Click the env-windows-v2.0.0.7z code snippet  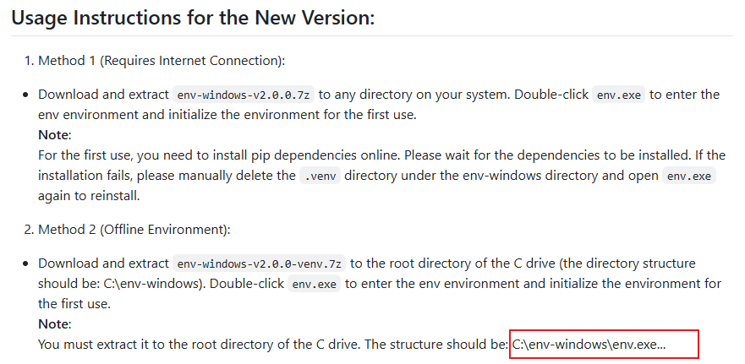point(244,95)
